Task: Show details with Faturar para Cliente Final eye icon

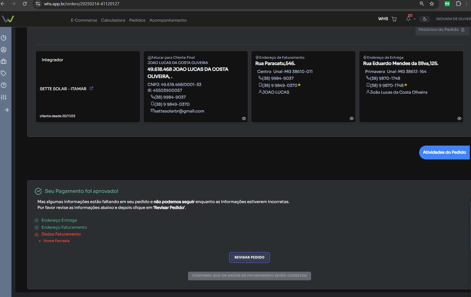Action: click(244, 119)
